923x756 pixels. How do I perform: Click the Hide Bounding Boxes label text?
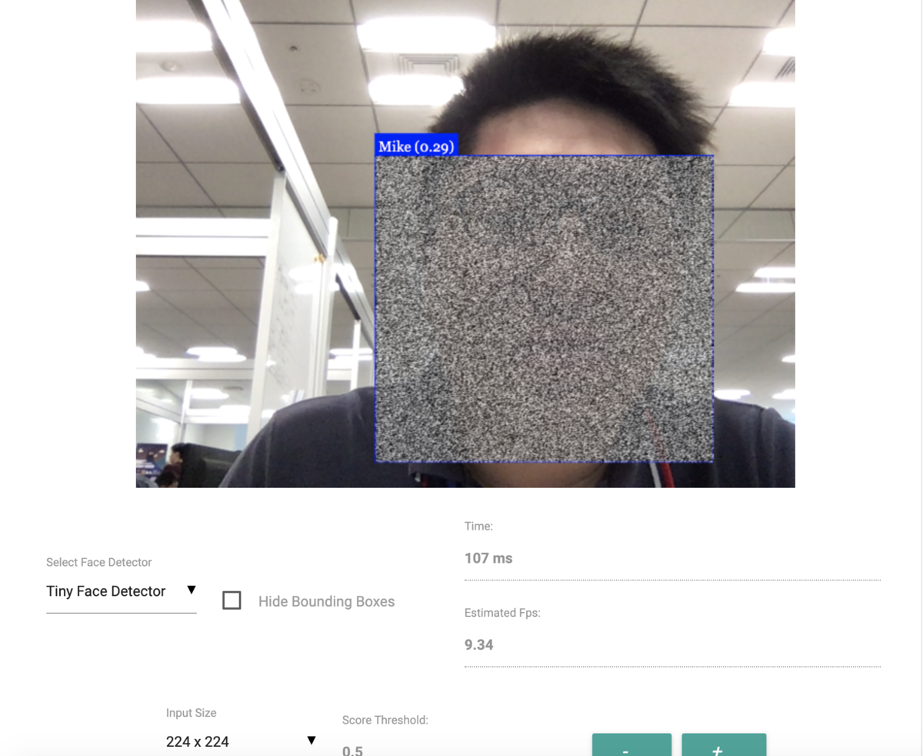pyautogui.click(x=326, y=601)
